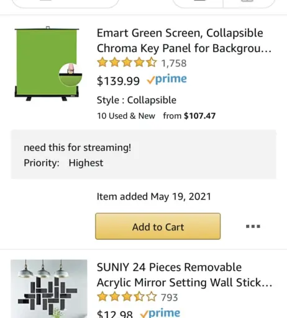Click the Style : Collapsible text
The image size is (287, 318).
(x=137, y=100)
